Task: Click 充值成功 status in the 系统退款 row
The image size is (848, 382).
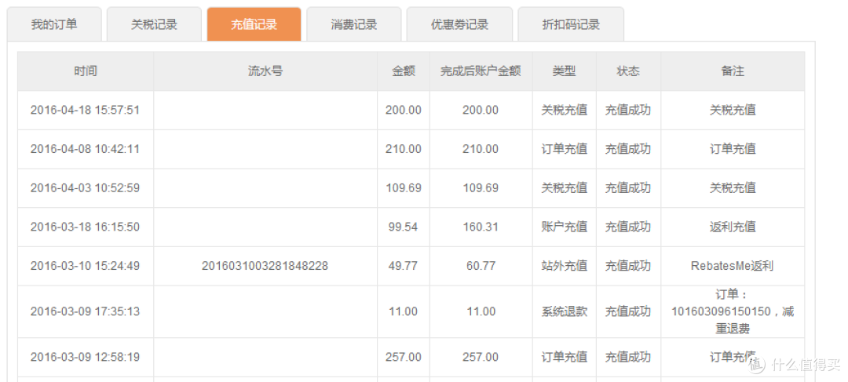Action: click(628, 311)
